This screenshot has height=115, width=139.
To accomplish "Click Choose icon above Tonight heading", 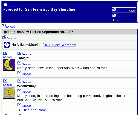I will (x=19, y=53).
